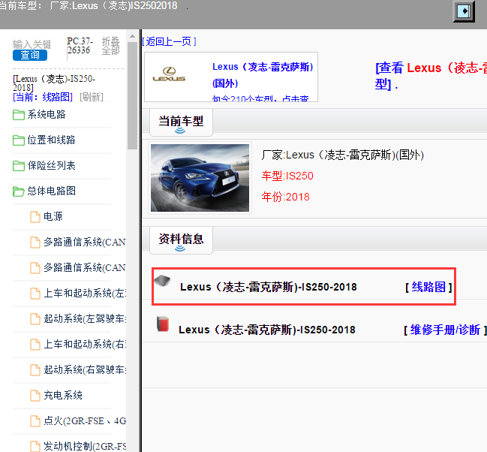Click the 刷新 refresh link
Viewport: 487px width, 452px height.
coord(92,97)
